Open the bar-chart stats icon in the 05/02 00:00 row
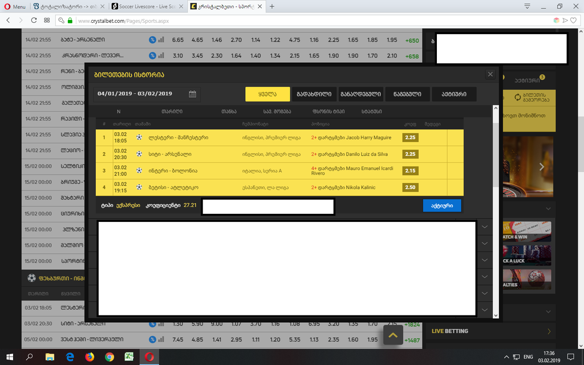This screenshot has width=584, height=365. pyautogui.click(x=161, y=339)
